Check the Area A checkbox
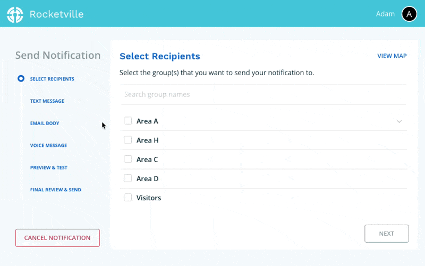 click(x=128, y=121)
